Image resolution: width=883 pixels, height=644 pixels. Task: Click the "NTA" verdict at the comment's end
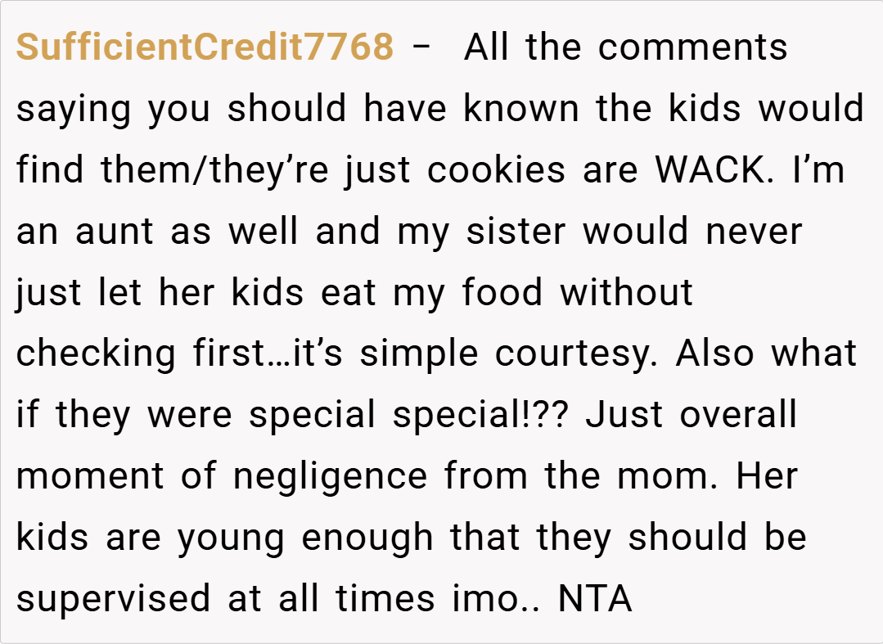[595, 600]
